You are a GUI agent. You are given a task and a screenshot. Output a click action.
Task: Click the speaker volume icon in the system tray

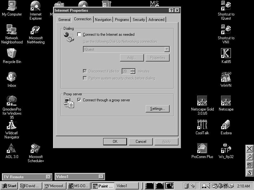click(x=209, y=186)
